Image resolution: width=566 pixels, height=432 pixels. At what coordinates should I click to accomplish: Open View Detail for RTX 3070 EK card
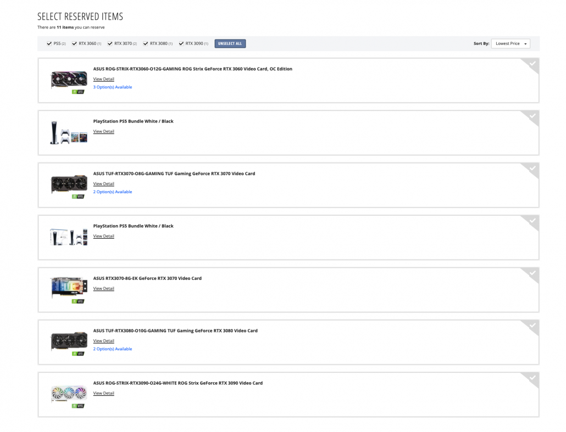click(x=104, y=289)
